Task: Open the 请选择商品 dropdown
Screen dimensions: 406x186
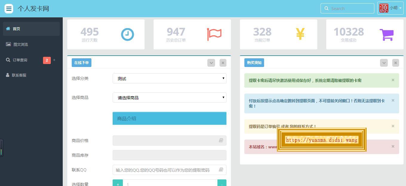Action: pyautogui.click(x=169, y=97)
